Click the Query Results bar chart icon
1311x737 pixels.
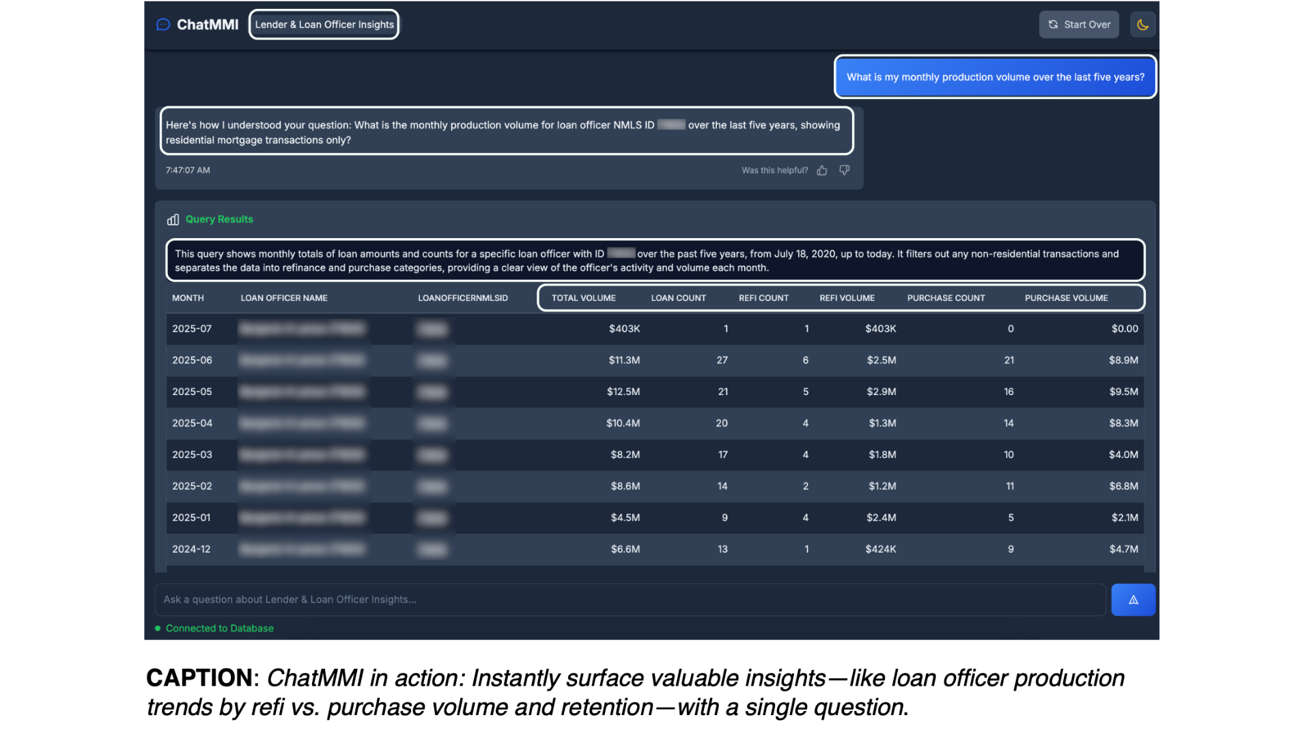point(173,220)
